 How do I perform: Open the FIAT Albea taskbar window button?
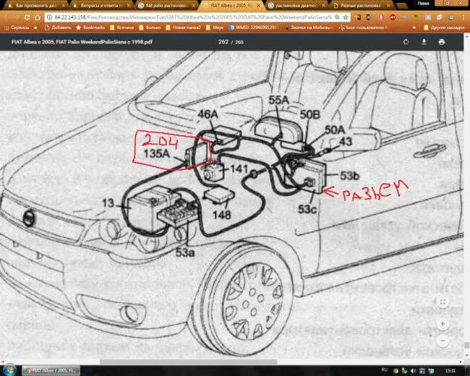click(x=51, y=370)
